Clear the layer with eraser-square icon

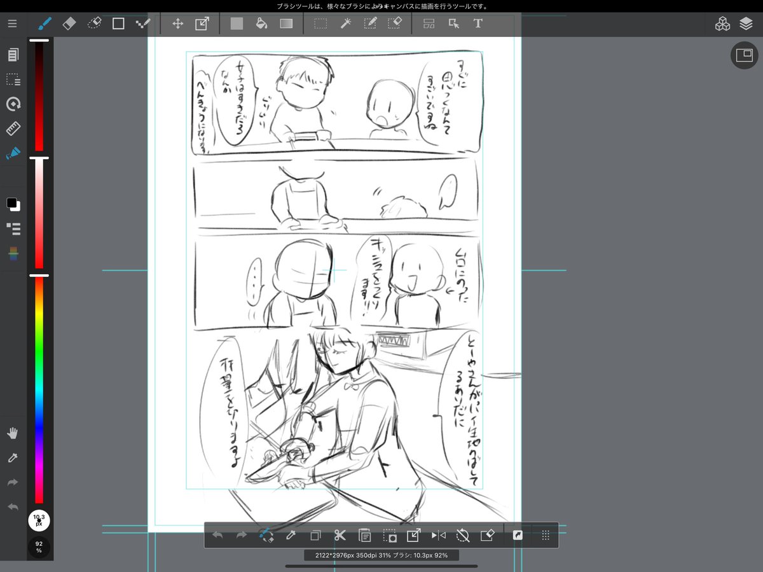[487, 535]
